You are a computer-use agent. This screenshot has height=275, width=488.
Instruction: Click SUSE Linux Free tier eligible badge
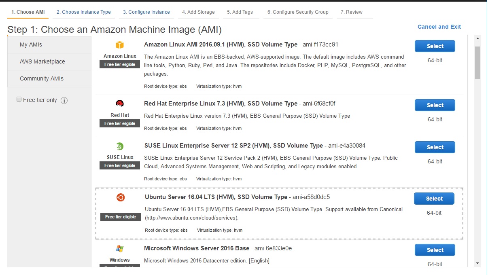[120, 165]
